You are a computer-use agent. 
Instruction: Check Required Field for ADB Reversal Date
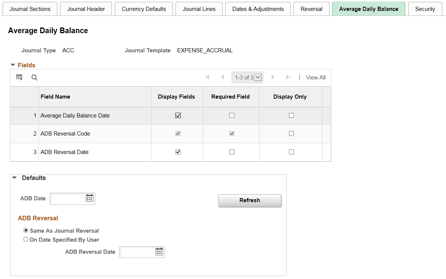tap(232, 152)
